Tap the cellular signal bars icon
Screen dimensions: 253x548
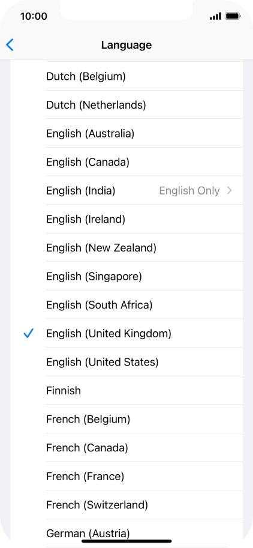coord(215,16)
